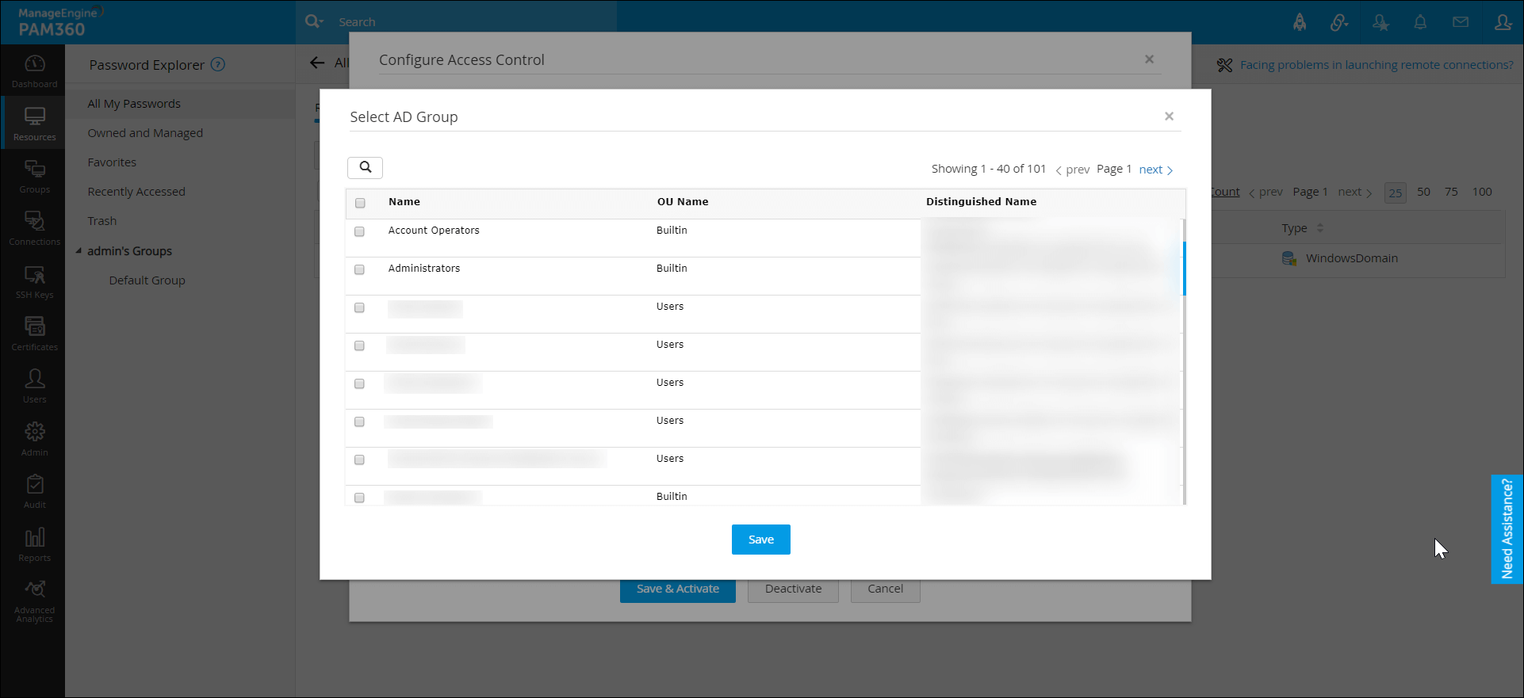Open Trash in Password Explorer
Screen dimensions: 1524x698
[x=102, y=221]
